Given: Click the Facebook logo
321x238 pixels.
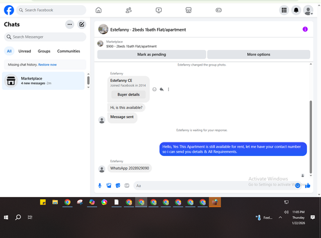Looking at the screenshot, I should coord(9,10).
